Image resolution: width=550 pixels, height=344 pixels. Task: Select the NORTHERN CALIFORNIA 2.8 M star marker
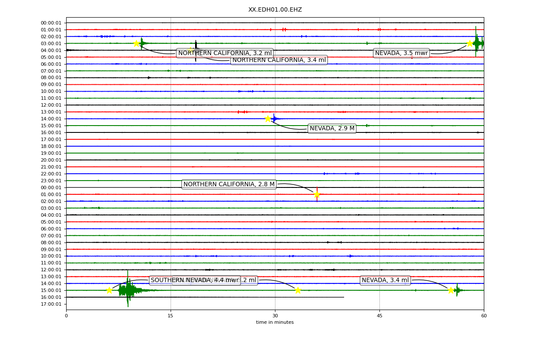tap(317, 194)
